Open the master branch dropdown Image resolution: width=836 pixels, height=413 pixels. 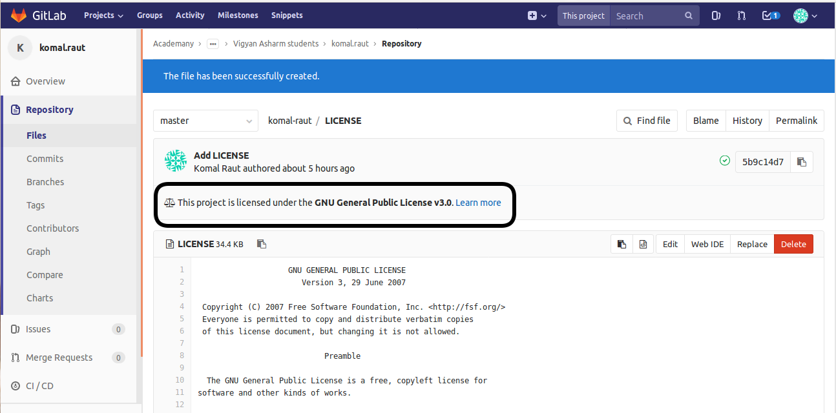pos(205,121)
